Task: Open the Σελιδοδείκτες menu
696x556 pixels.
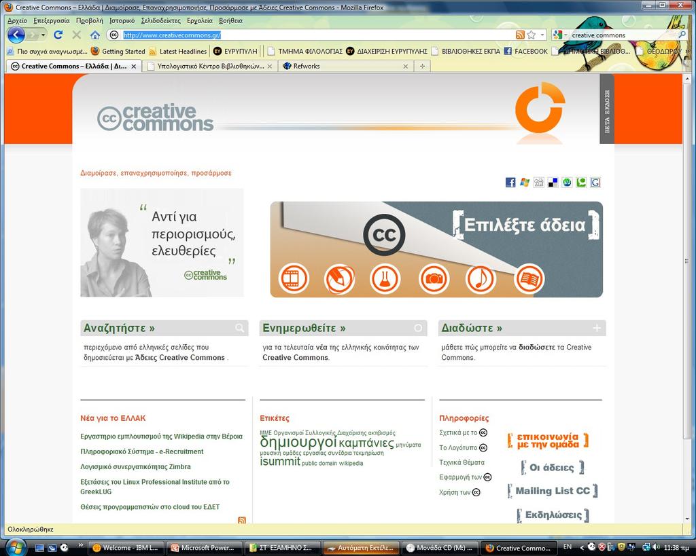Action: (160, 20)
